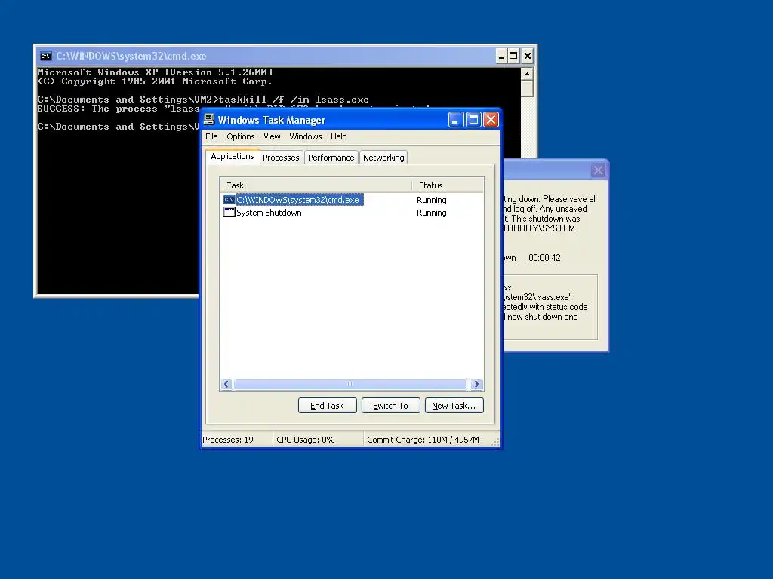Click the cmd.exe icon in task list
The height and width of the screenshot is (579, 773).
point(229,199)
